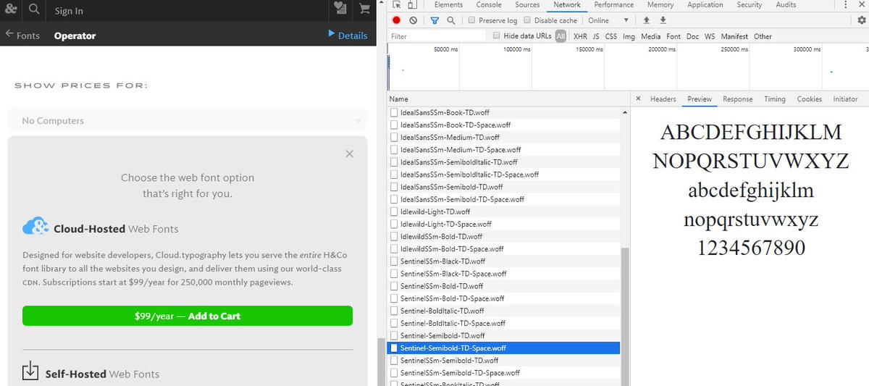Filter requests by Media type
Viewport: 869px width, 386px height.
pyautogui.click(x=650, y=36)
